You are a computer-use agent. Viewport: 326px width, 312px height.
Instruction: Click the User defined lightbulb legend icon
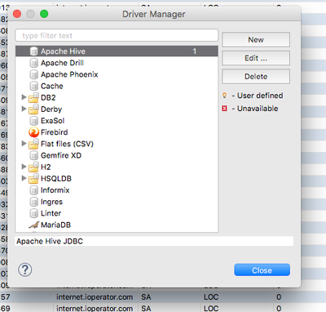coord(224,96)
